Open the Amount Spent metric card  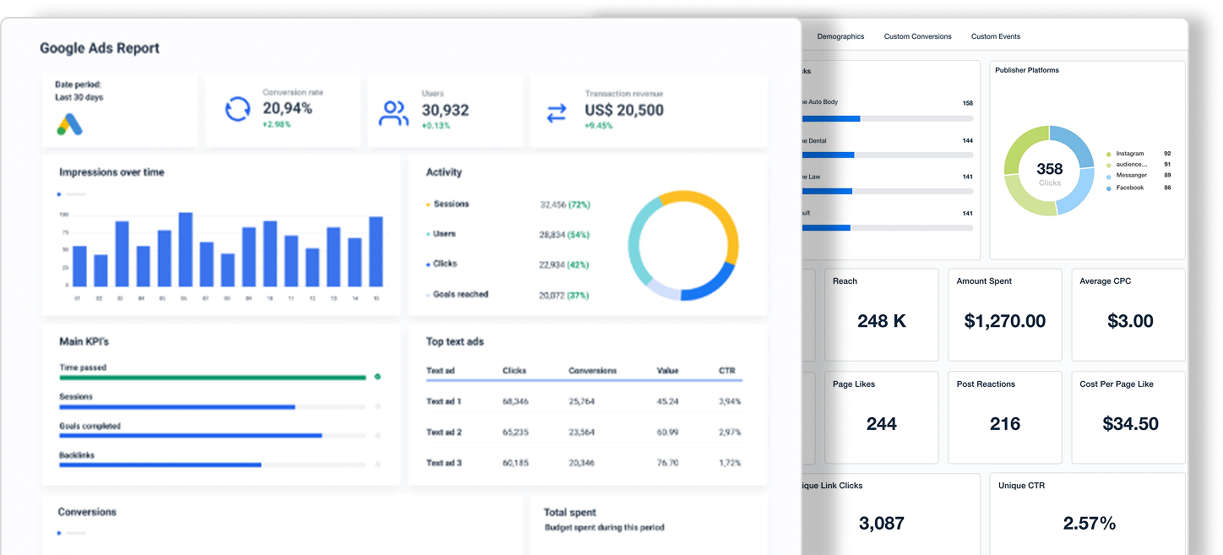1004,314
